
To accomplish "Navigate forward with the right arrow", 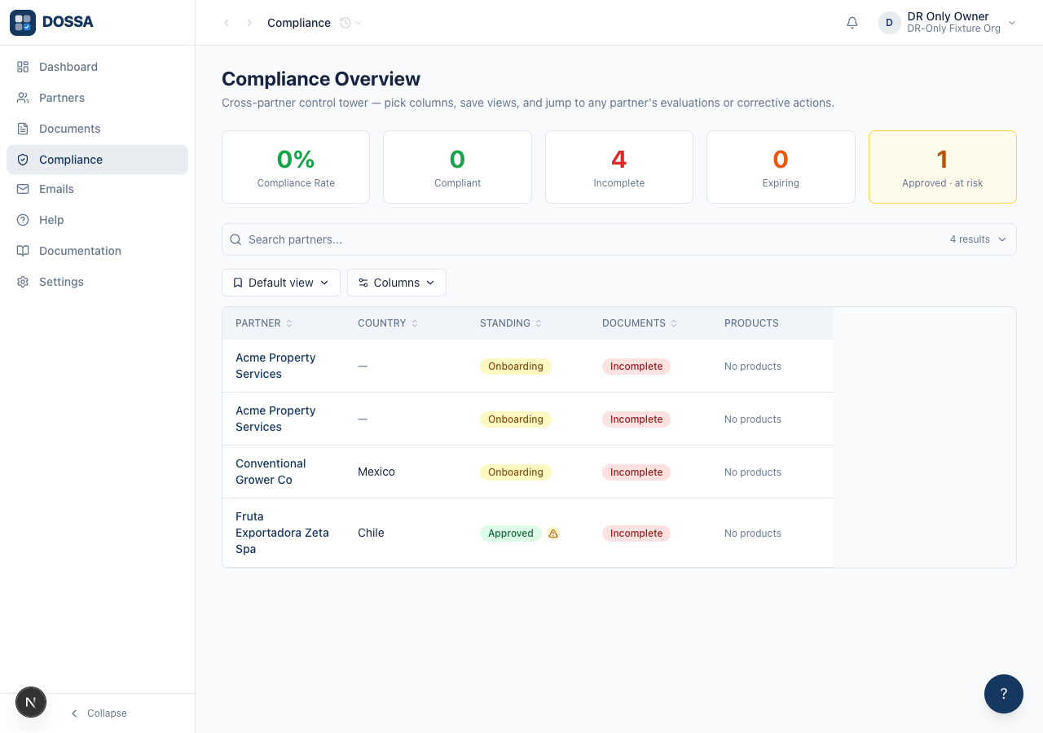I will point(249,23).
